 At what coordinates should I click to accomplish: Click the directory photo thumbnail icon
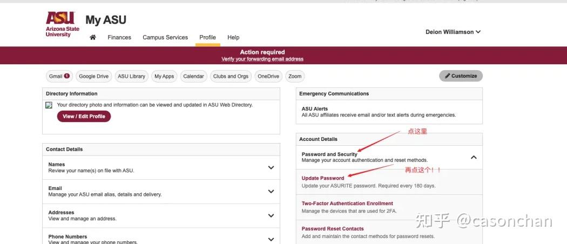tap(49, 105)
